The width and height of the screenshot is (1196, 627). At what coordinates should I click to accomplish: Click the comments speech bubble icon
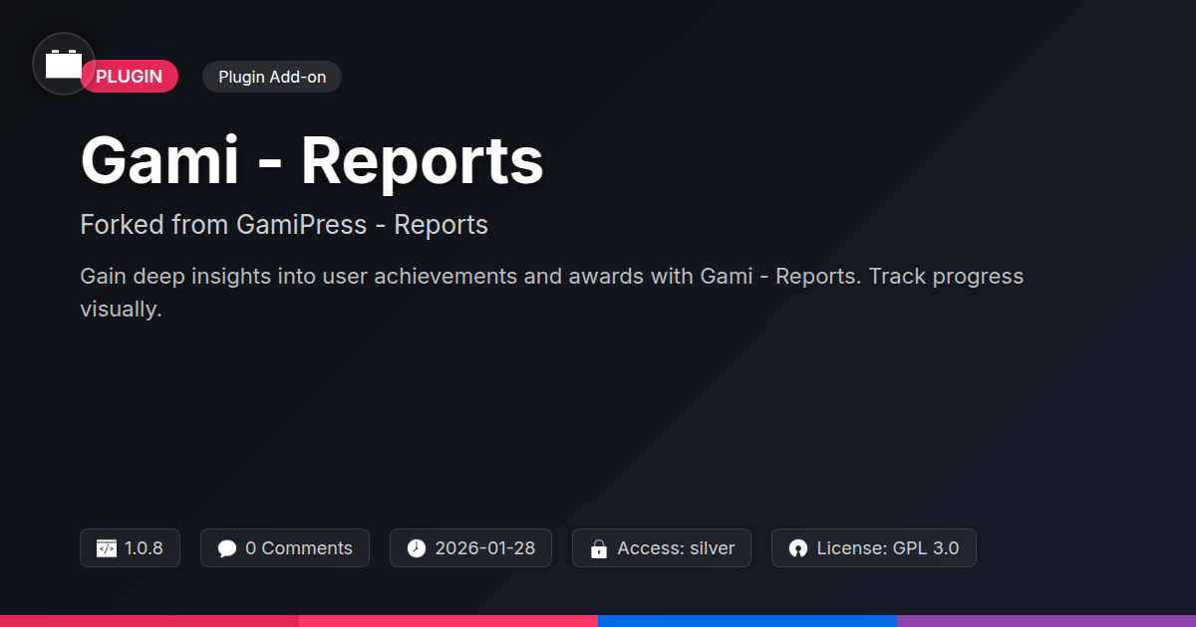(x=227, y=548)
